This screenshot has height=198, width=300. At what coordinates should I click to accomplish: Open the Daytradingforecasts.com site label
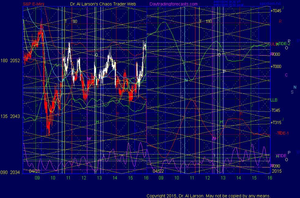click(x=174, y=4)
